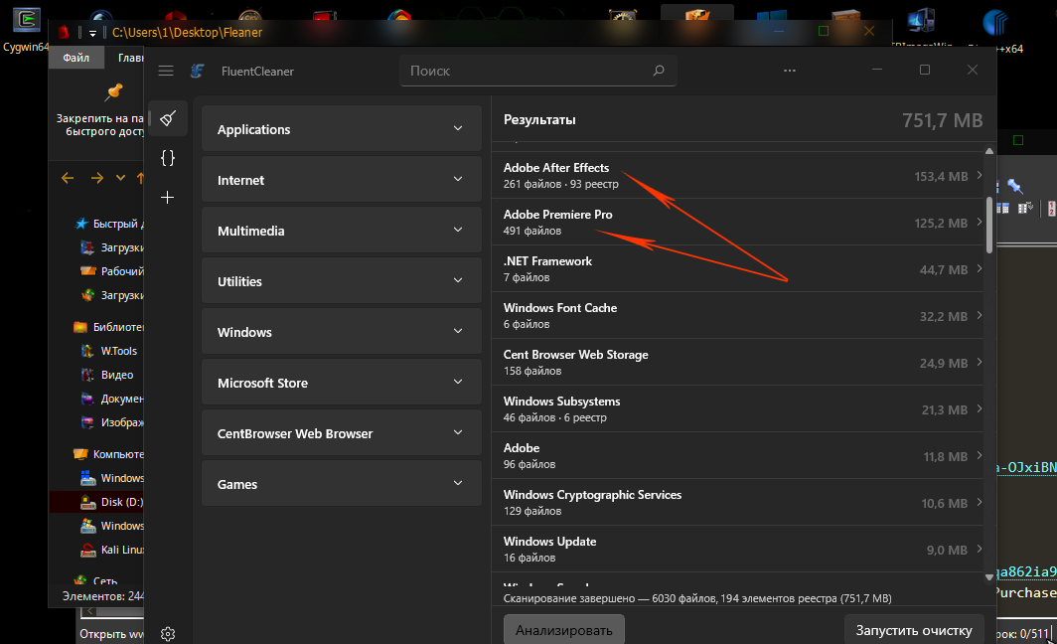Click the Запустить очистку button

913,629
